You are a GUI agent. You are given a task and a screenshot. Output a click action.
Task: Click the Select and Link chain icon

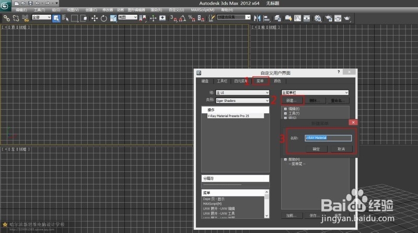pyautogui.click(x=7, y=18)
